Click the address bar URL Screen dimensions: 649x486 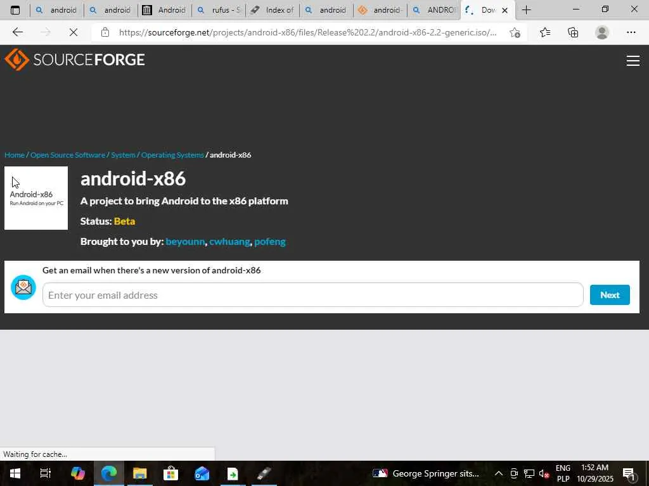pos(307,32)
